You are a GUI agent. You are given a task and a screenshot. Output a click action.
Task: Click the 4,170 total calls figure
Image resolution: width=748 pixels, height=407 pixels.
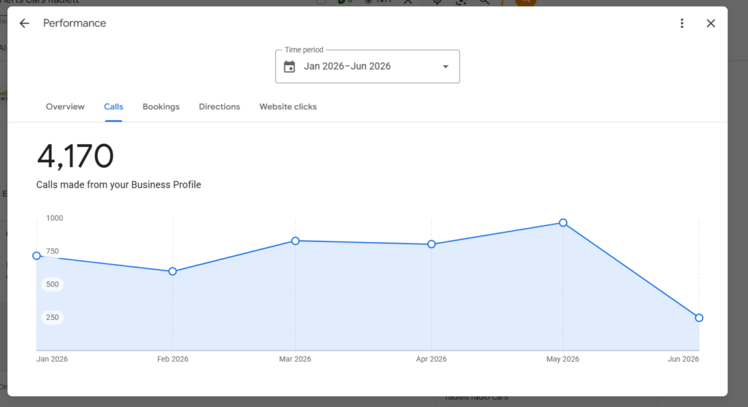(75, 156)
